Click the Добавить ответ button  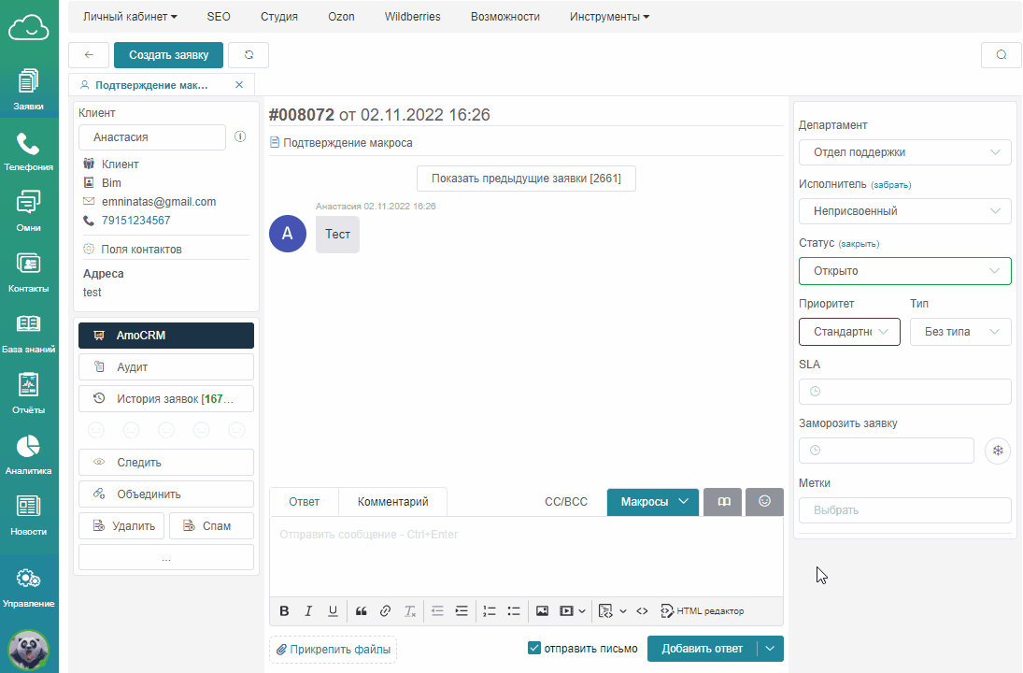702,648
